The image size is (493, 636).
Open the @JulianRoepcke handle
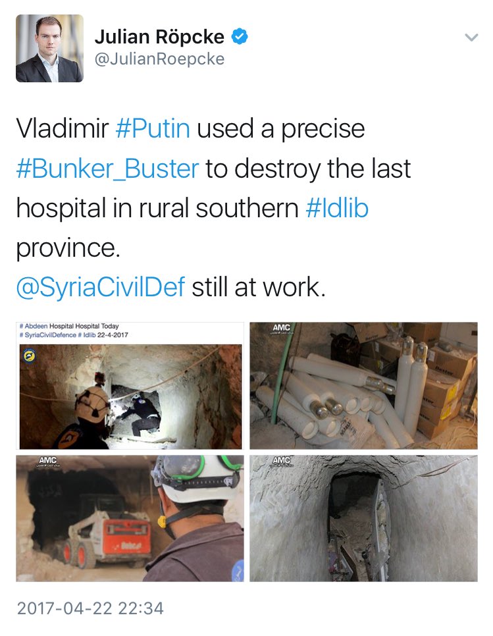pos(159,59)
